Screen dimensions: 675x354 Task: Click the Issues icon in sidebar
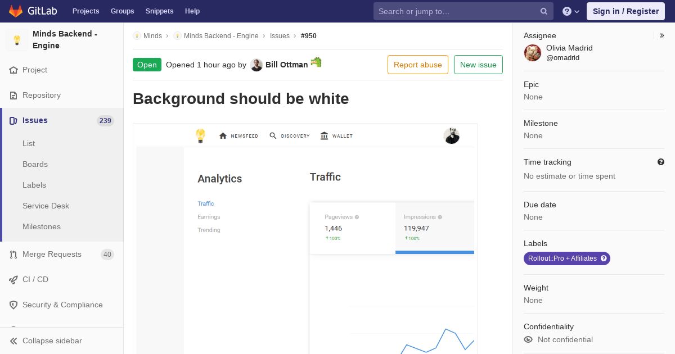pyautogui.click(x=13, y=121)
